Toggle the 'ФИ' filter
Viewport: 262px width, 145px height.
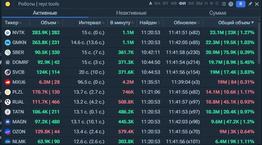[182, 4]
